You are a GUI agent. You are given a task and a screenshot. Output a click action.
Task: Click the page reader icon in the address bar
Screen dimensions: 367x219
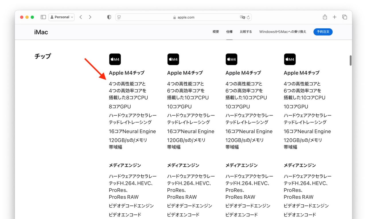[119, 17]
